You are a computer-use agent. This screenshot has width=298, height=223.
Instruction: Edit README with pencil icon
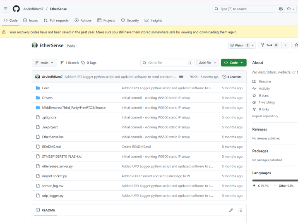coord(231,210)
